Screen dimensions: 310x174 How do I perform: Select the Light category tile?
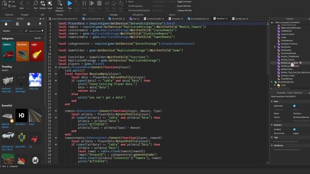coord(37,51)
